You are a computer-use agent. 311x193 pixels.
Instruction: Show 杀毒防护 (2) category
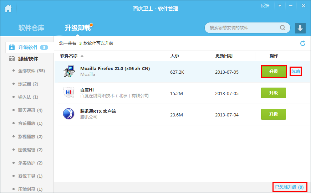30,163
